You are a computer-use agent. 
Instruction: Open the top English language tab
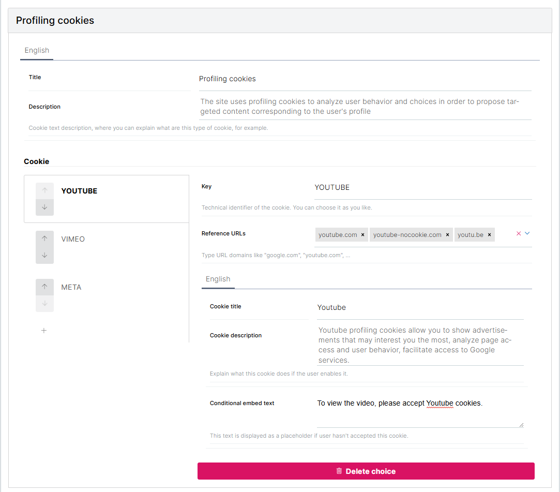(37, 50)
